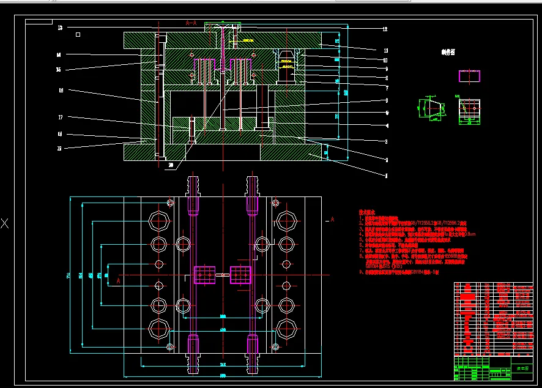This screenshot has height=388, width=542.
Task: Select the bottom overall width dimension of the plan view
Action: point(223,376)
